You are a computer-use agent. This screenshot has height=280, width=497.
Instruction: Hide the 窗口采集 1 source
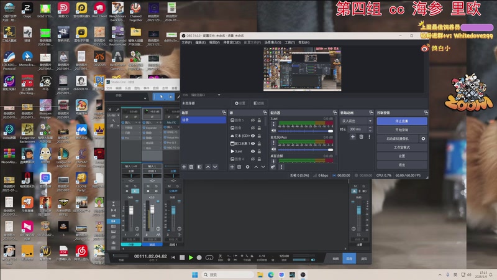(253, 144)
